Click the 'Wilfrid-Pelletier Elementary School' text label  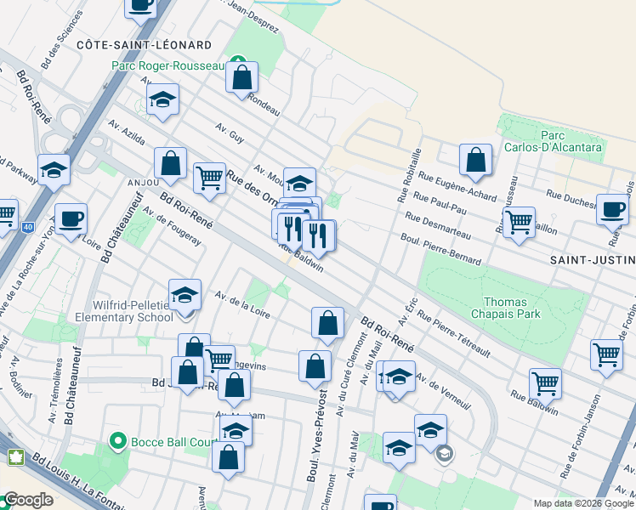pyautogui.click(x=124, y=311)
